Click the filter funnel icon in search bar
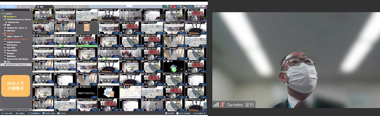This screenshot has width=380, height=116. [30, 10]
